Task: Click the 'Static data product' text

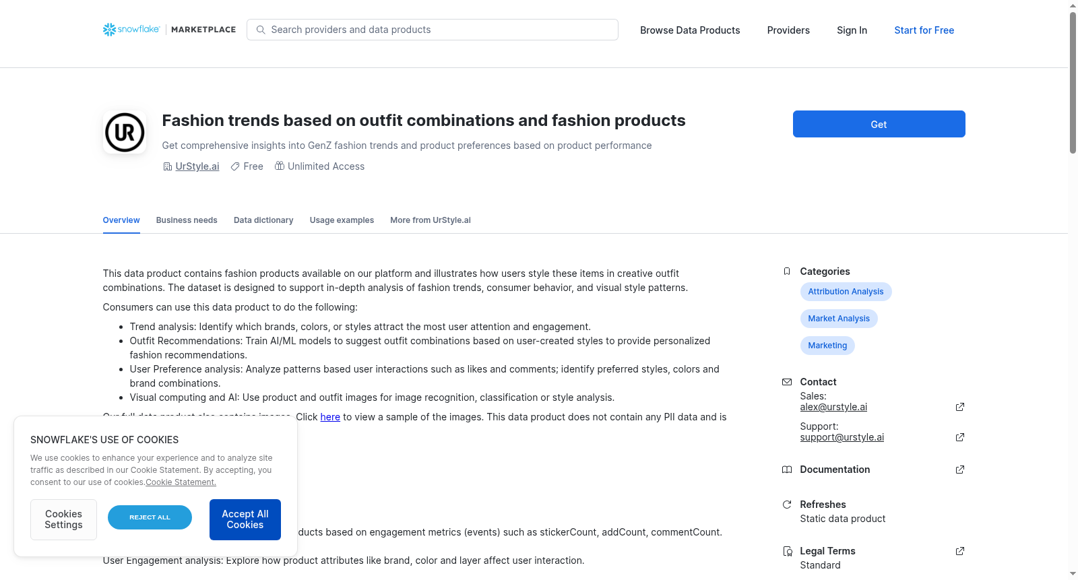Action: tap(843, 519)
